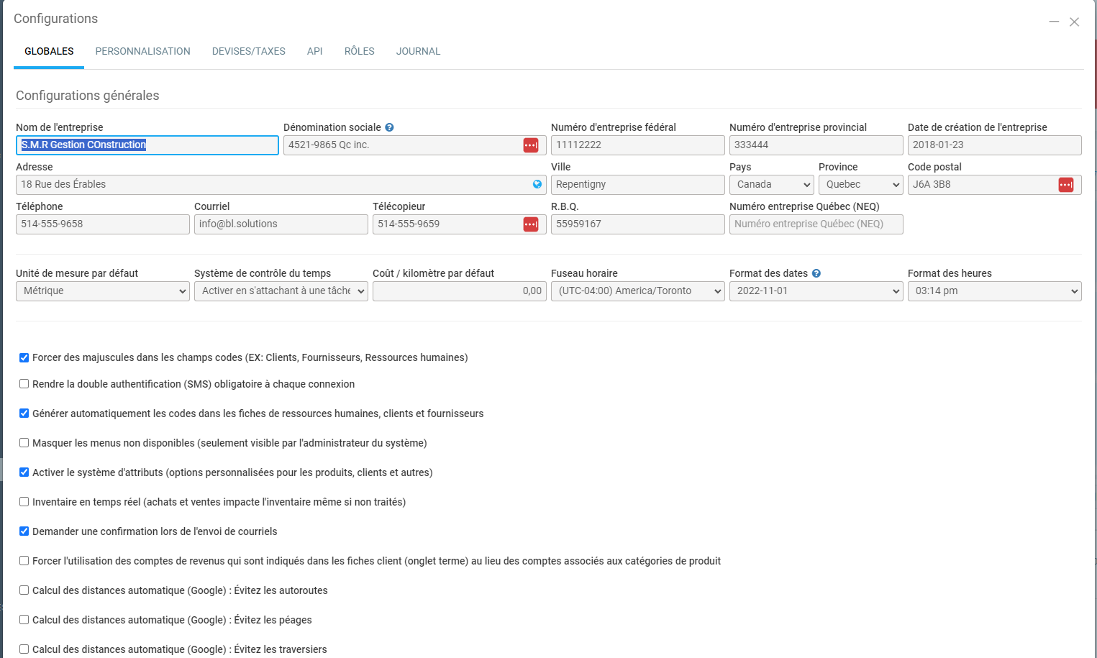The width and height of the screenshot is (1097, 658).
Task: Check Évitez les péages option
Action: 24,620
